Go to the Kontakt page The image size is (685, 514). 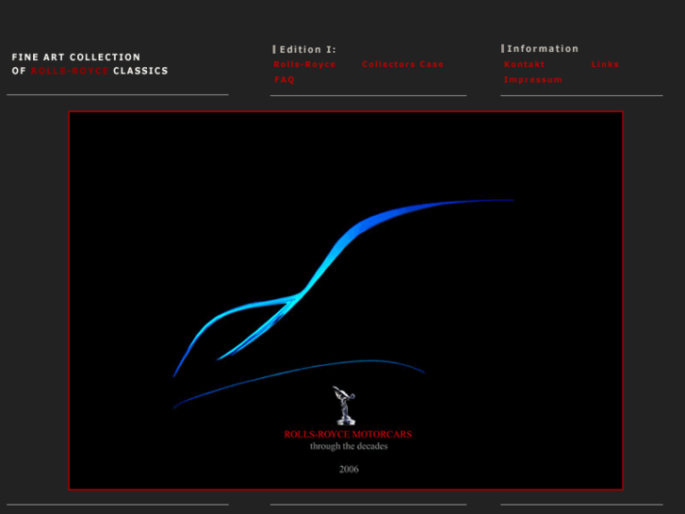click(x=524, y=64)
